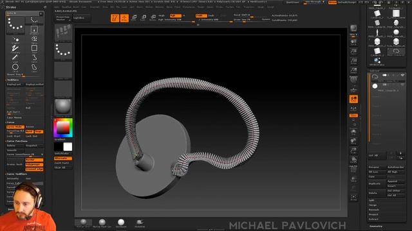Toggle visibility eye of first subtool
412x231 pixels.
pyautogui.click(x=402, y=76)
